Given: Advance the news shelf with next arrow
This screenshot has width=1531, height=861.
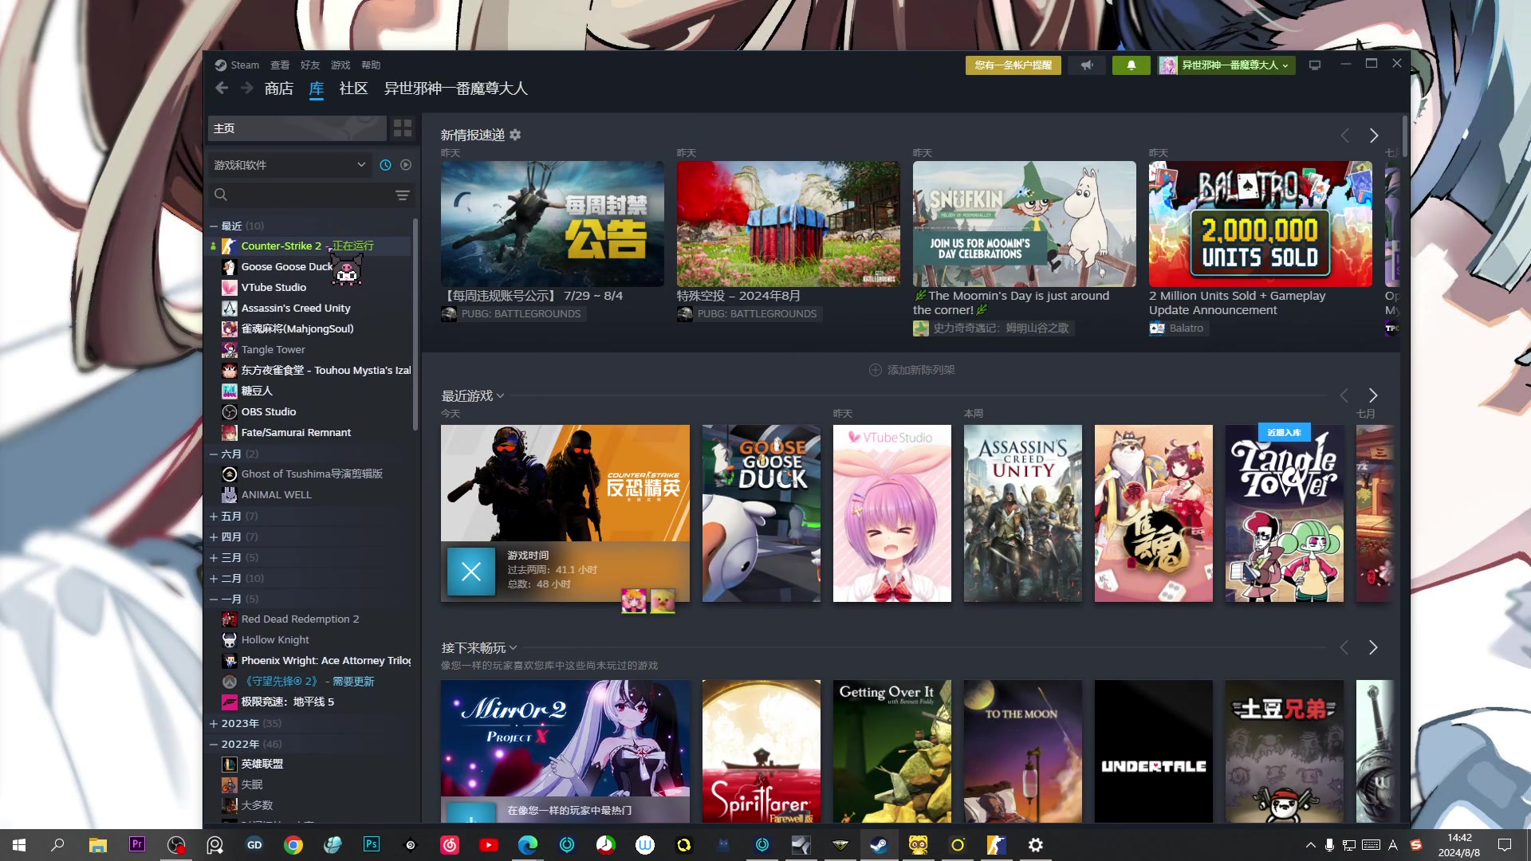Looking at the screenshot, I should [1374, 136].
